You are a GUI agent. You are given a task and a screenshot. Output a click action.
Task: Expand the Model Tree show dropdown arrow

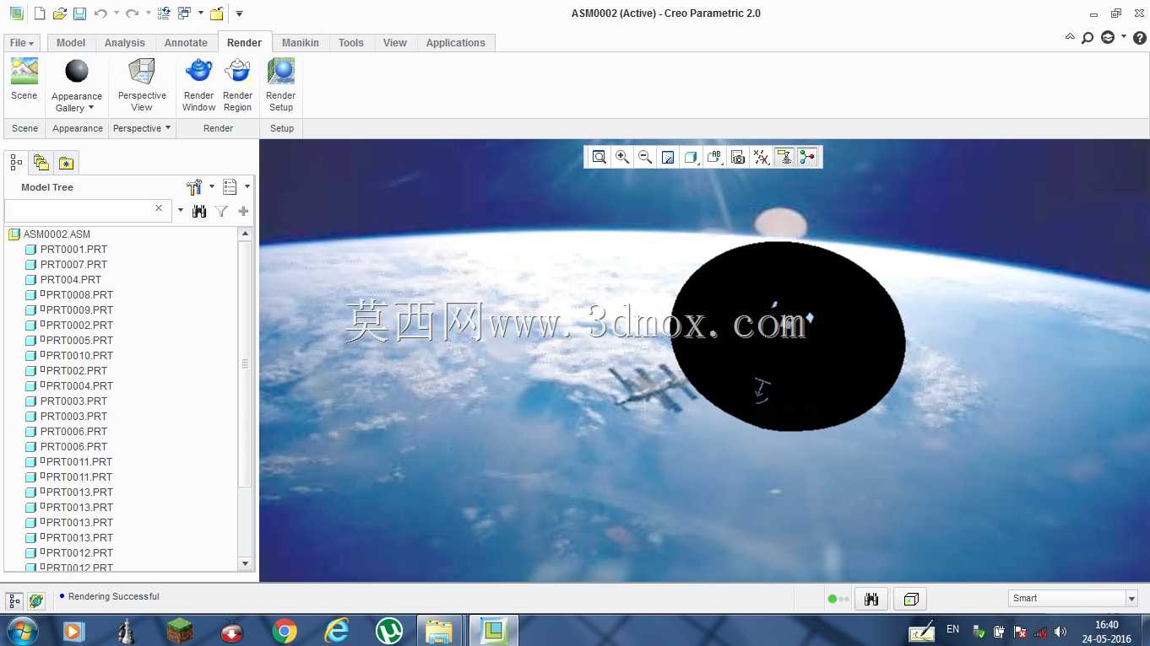coord(247,187)
